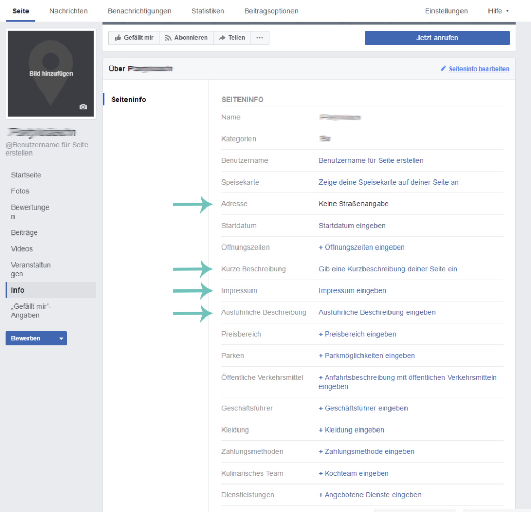Select the Seiteninfo section entry

coord(129,100)
